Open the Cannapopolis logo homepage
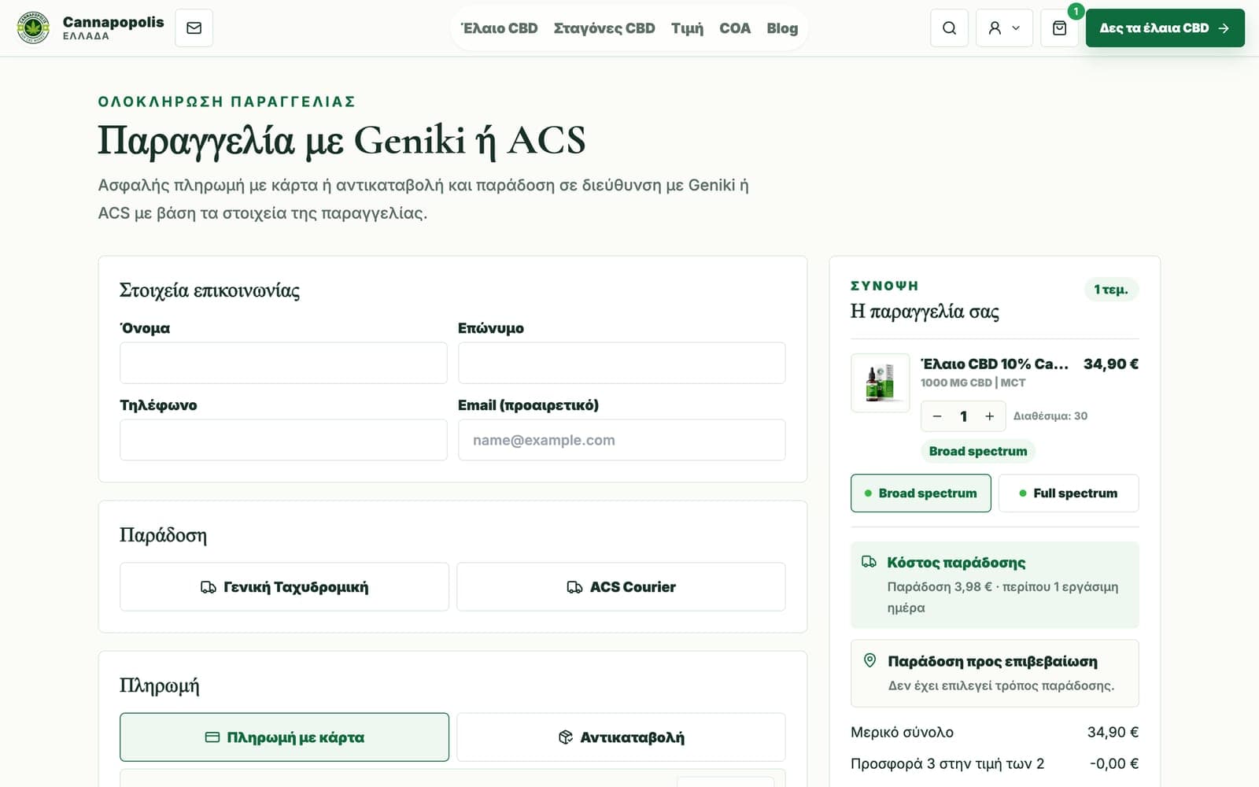This screenshot has width=1259, height=787. point(33,28)
